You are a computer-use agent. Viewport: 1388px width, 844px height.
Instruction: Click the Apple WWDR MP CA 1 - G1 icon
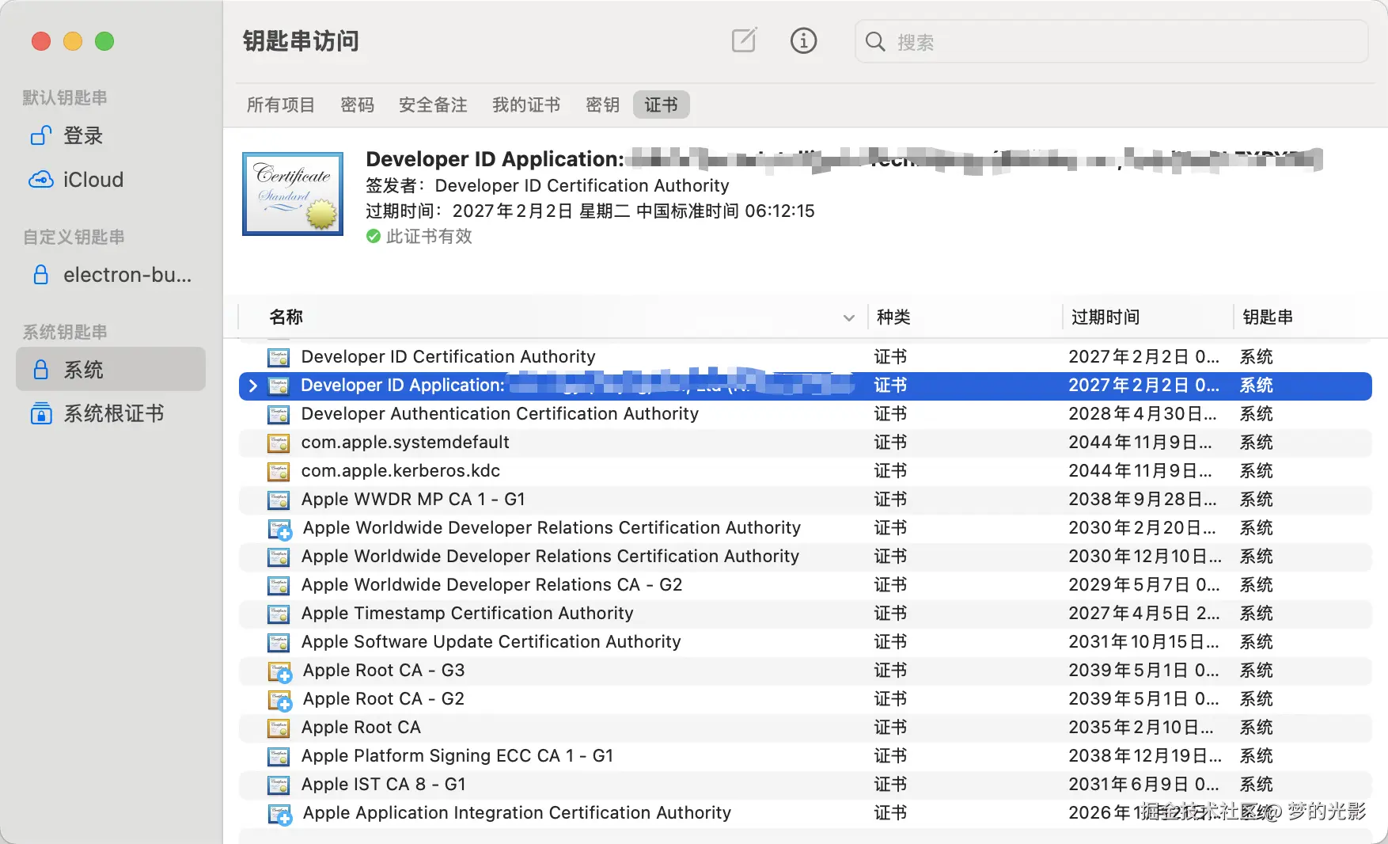pyautogui.click(x=279, y=500)
